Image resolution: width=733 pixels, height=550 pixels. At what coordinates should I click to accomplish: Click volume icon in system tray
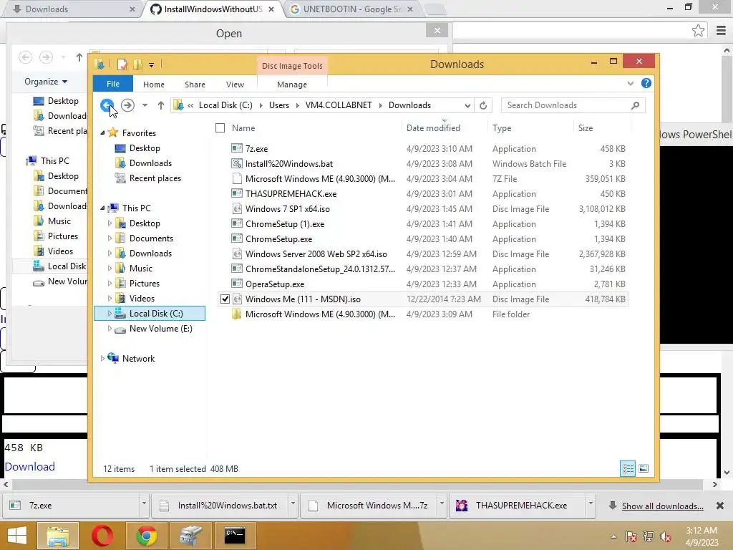coord(666,536)
